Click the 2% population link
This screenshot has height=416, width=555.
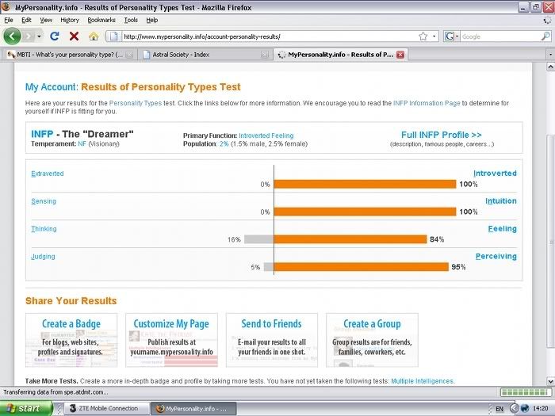(224, 144)
